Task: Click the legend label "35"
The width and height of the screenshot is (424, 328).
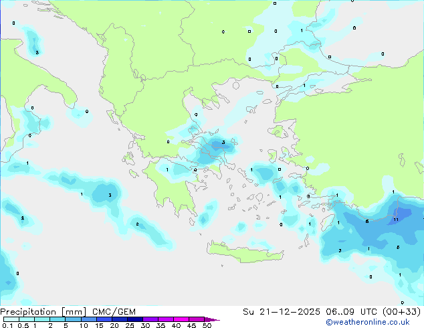Action: (161, 325)
